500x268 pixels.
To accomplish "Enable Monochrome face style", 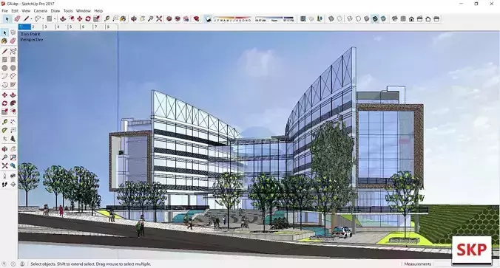I will tap(383, 18).
